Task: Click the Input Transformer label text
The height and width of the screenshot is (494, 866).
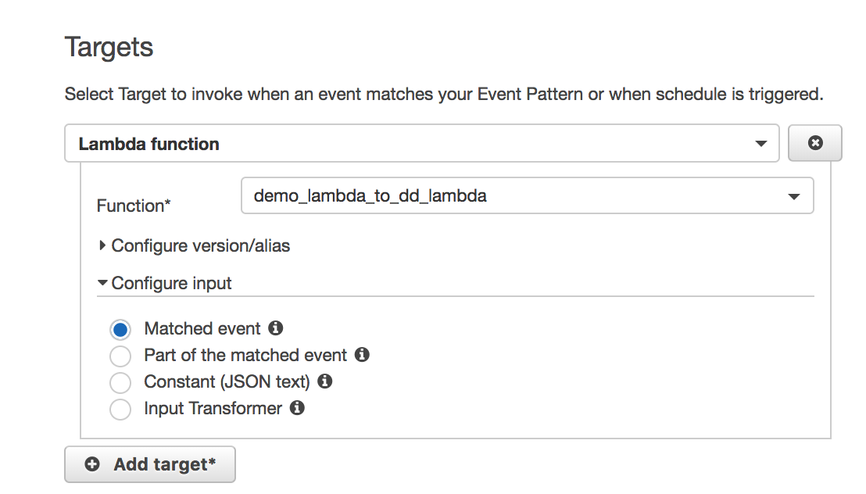Action: tap(213, 408)
